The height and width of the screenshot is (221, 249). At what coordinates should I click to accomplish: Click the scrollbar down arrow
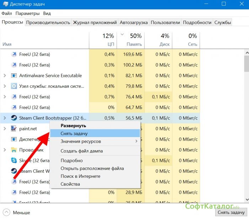247,199
